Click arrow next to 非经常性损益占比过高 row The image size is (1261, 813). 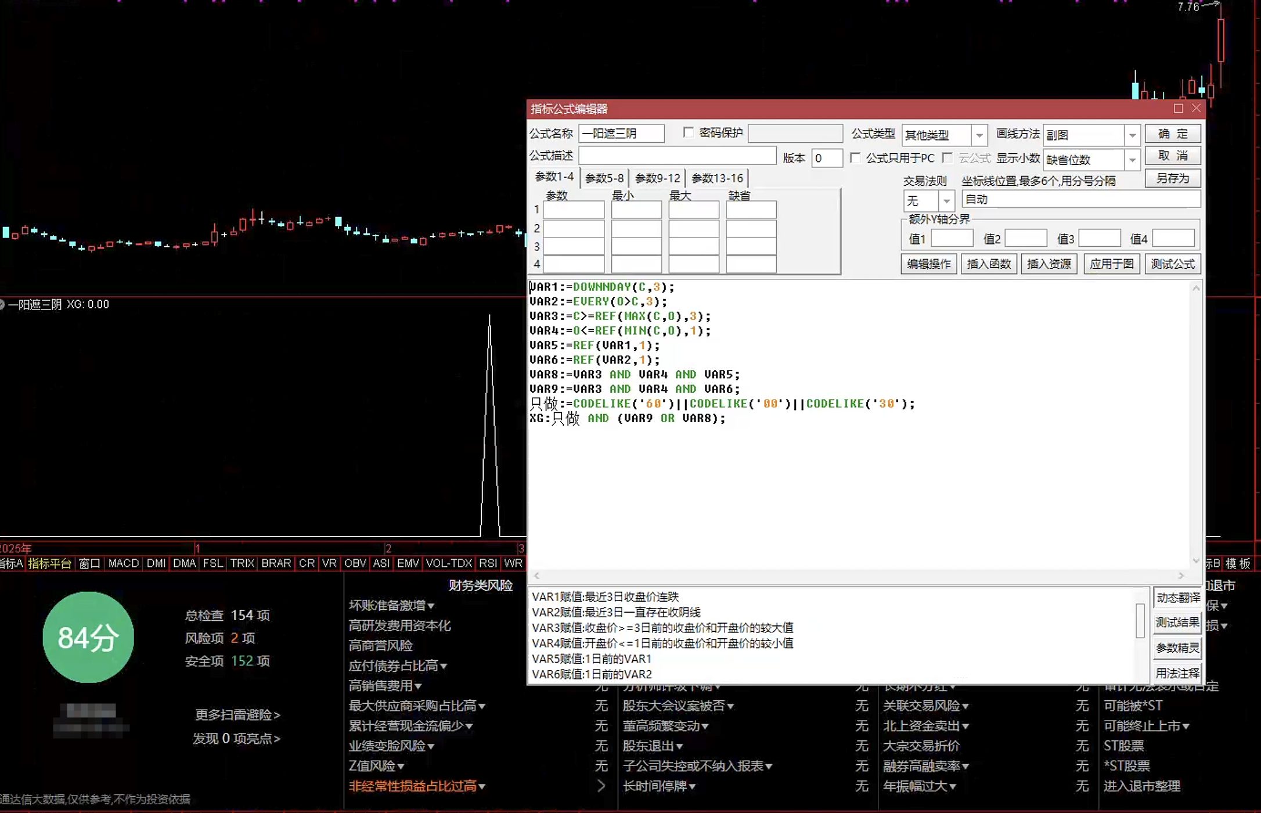click(x=601, y=786)
